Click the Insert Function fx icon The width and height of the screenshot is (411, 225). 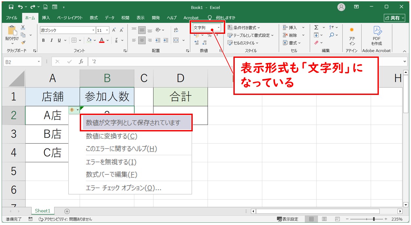[81, 61]
